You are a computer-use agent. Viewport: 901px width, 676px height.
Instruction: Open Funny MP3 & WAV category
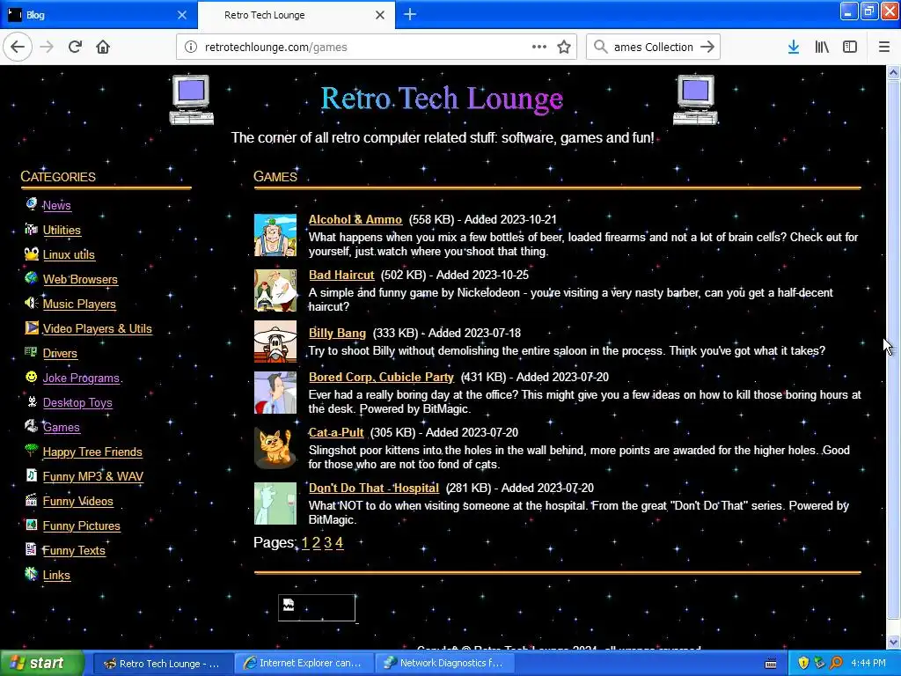click(93, 476)
